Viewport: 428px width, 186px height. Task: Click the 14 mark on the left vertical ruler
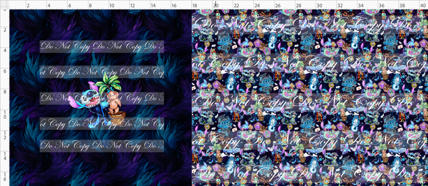click(5, 156)
